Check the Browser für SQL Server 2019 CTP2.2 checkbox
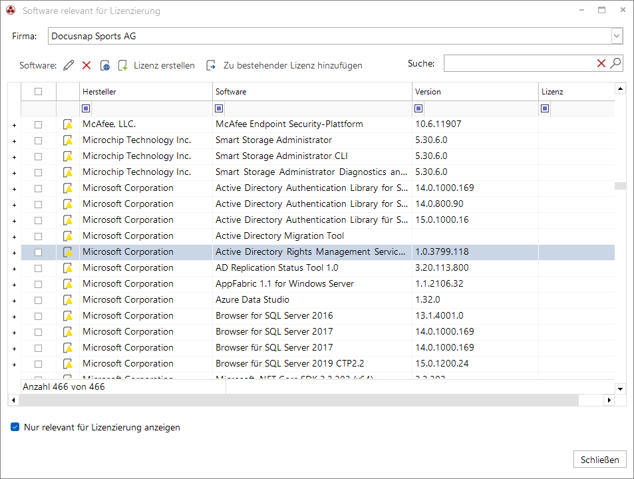The image size is (634, 479). click(38, 364)
